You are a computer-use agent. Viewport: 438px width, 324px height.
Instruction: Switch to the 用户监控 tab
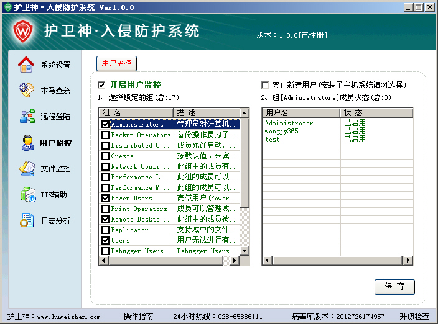(x=116, y=63)
